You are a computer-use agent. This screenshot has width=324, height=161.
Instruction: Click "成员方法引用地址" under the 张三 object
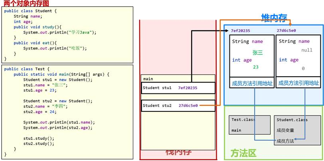[x=252, y=83]
